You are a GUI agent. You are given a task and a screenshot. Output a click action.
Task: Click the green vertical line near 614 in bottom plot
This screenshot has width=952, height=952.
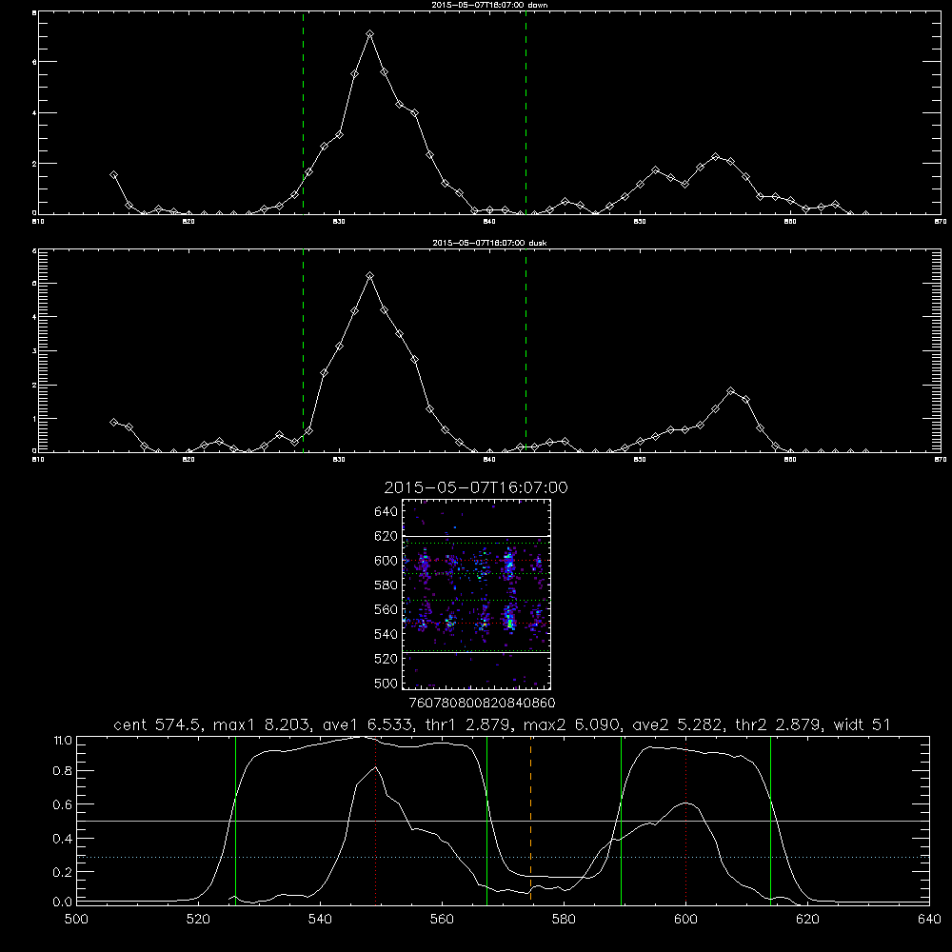pyautogui.click(x=770, y=821)
